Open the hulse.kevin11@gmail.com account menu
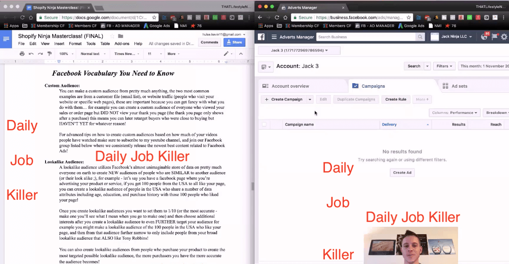Screen dimensions: 509x264 click(x=224, y=34)
